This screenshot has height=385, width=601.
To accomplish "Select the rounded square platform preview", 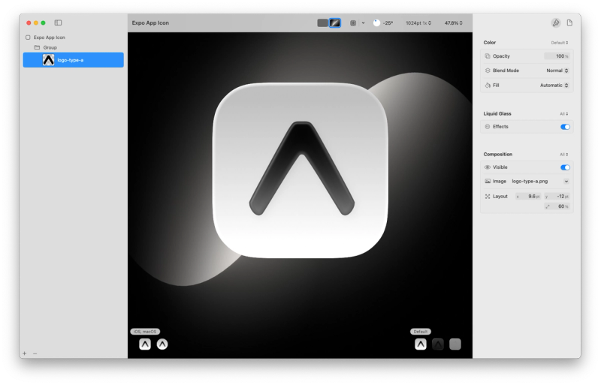I will point(145,344).
